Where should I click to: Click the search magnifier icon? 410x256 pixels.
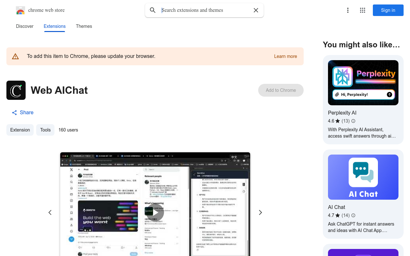pos(153,10)
